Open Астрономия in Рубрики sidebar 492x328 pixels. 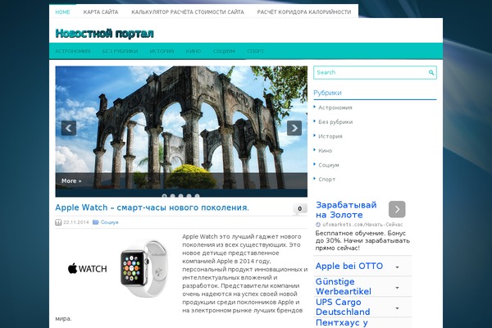click(335, 107)
